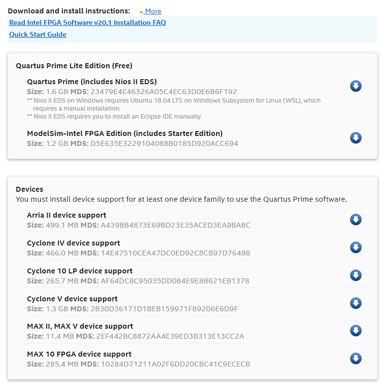The width and height of the screenshot is (385, 384).
Task: Select Arria II MD5 A439BB4873E69BD23E35ACED3EA9BA8C
Action: (175, 225)
